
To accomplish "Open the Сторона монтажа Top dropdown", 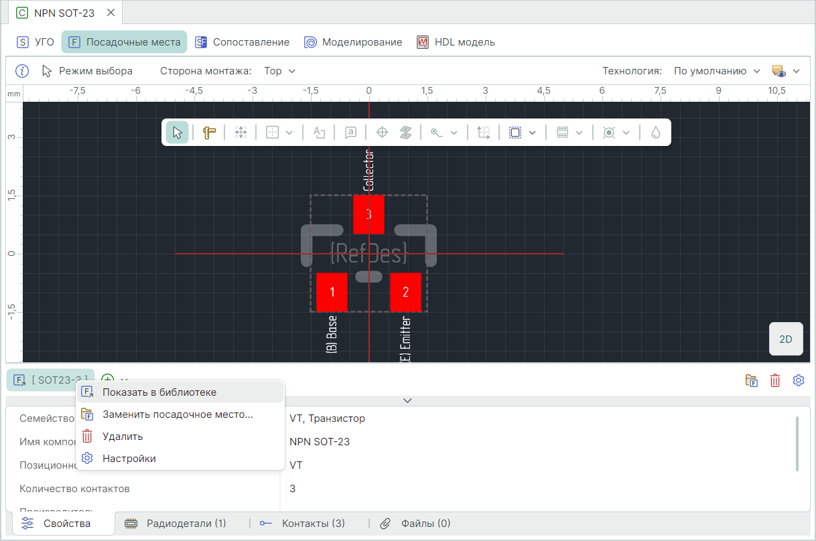I will (x=279, y=71).
